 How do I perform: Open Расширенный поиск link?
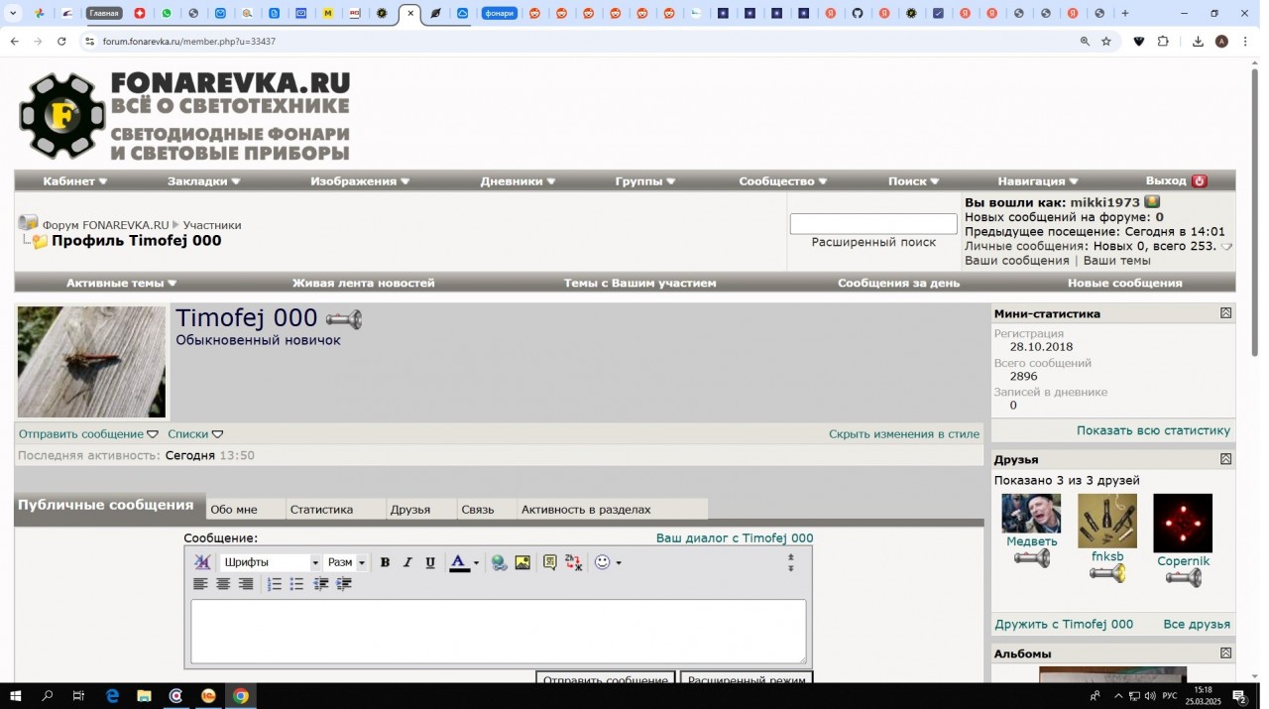coord(873,242)
